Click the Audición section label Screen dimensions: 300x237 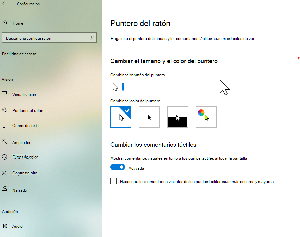pos(10,212)
